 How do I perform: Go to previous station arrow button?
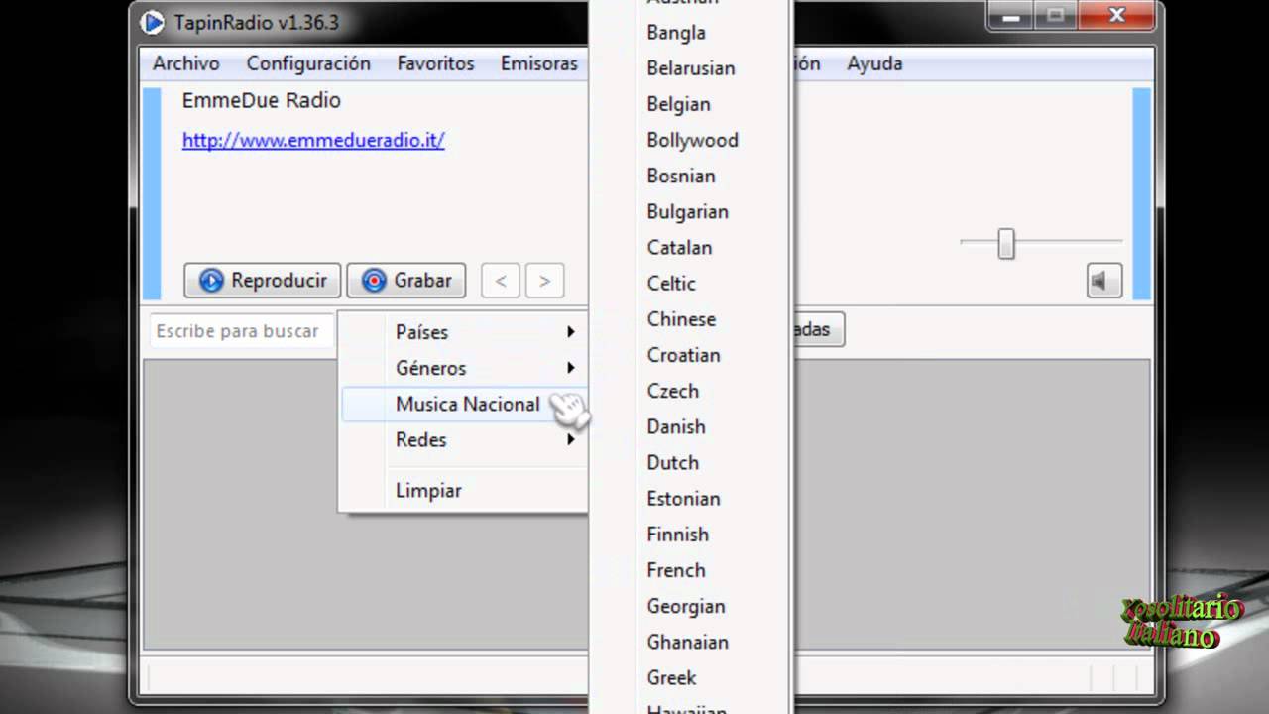click(x=501, y=281)
